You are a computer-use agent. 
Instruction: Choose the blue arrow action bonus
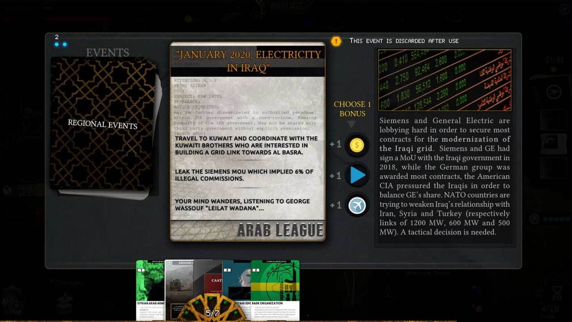click(357, 175)
